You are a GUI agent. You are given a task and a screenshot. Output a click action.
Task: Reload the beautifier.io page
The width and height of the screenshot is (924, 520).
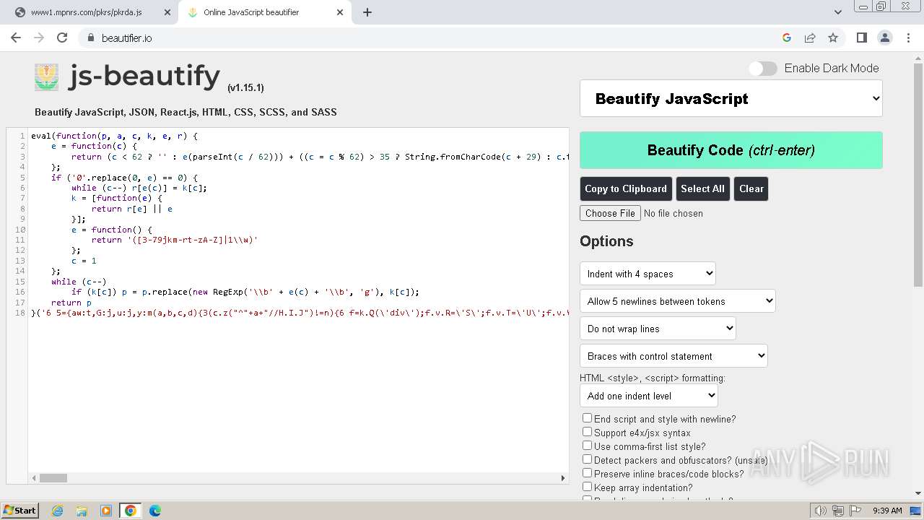[62, 38]
